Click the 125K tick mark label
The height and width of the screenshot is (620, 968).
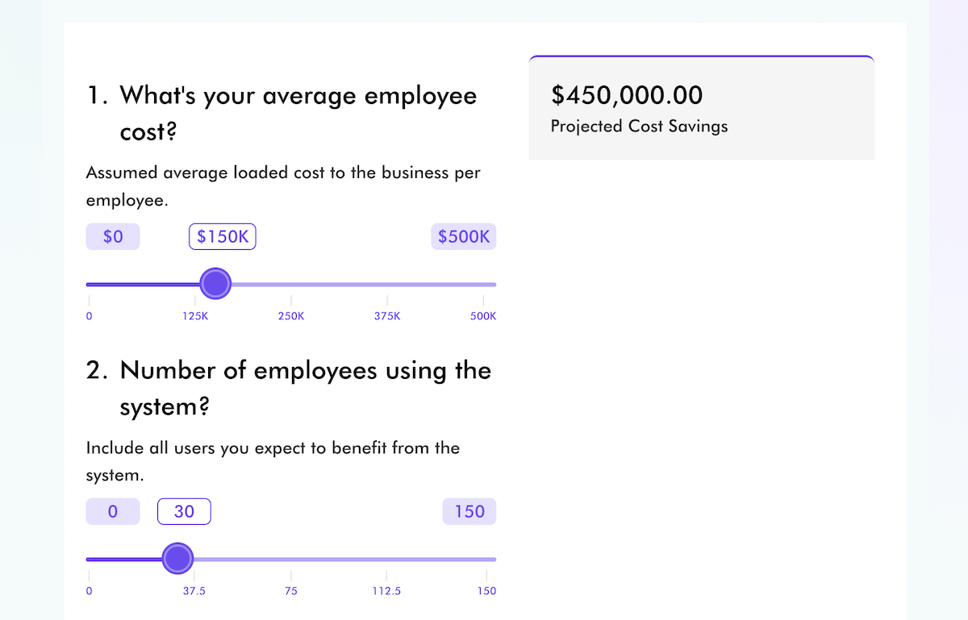click(195, 316)
